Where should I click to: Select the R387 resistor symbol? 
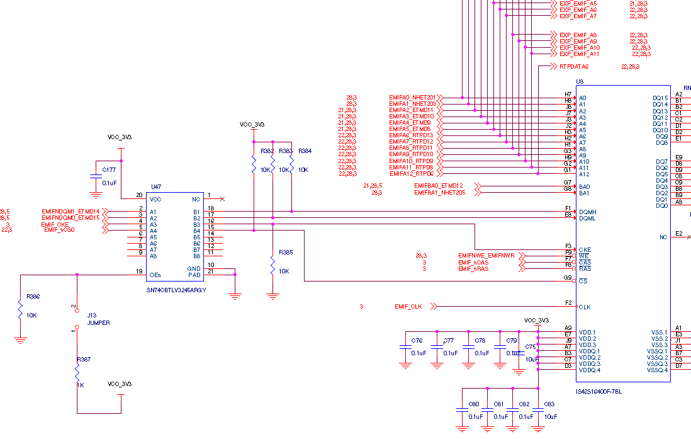(77, 373)
